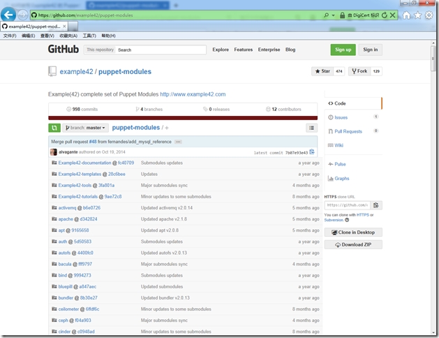
Task: Click the green Sign up button
Action: [343, 50]
